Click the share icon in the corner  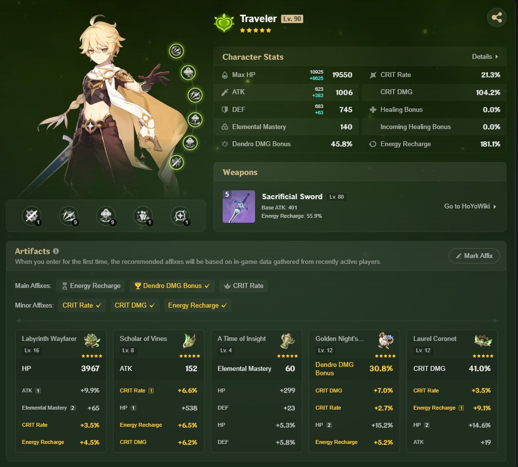pos(496,17)
